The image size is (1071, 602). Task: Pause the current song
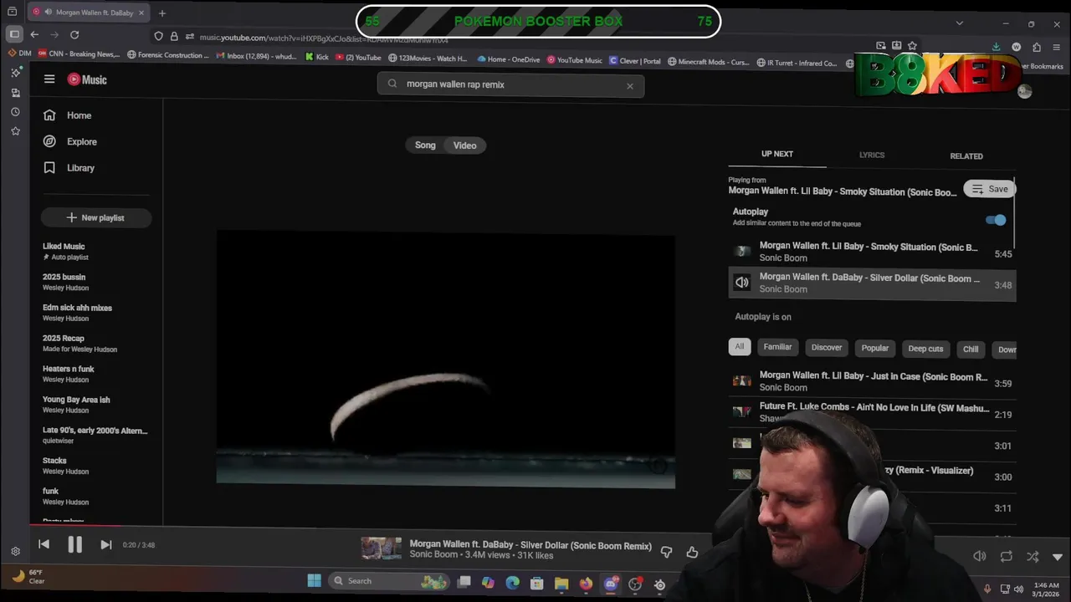pos(74,545)
